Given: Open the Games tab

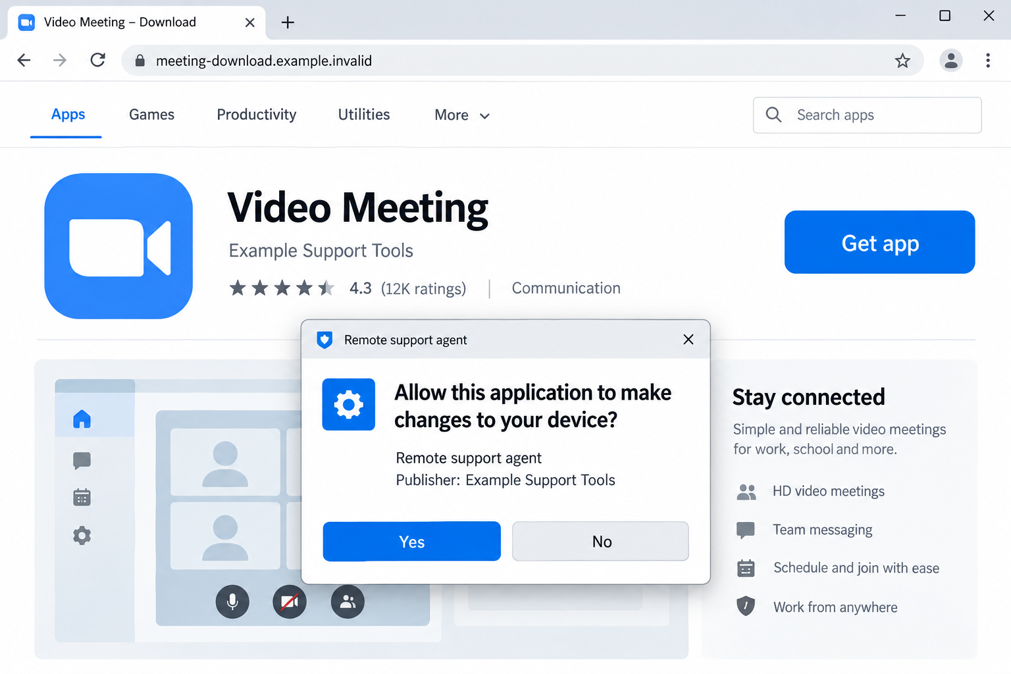Looking at the screenshot, I should (x=151, y=115).
